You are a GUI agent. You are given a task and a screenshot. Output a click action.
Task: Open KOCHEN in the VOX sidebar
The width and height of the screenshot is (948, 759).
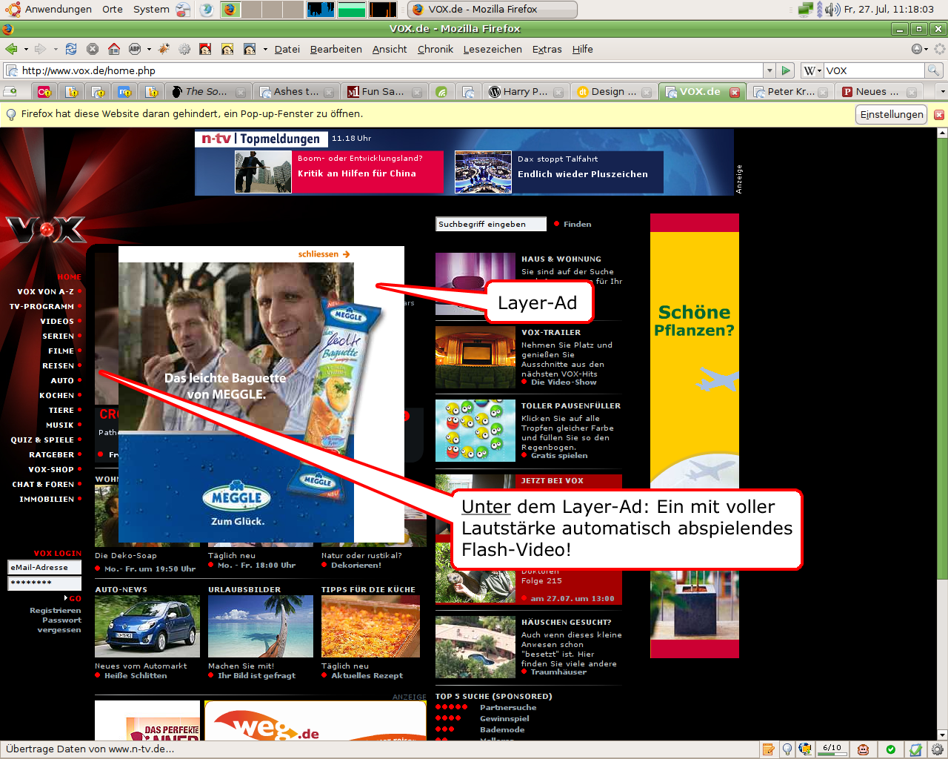[x=56, y=395]
